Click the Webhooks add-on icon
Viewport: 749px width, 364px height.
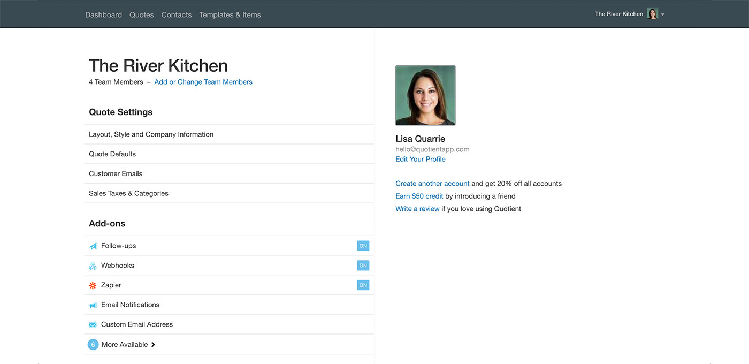point(93,266)
